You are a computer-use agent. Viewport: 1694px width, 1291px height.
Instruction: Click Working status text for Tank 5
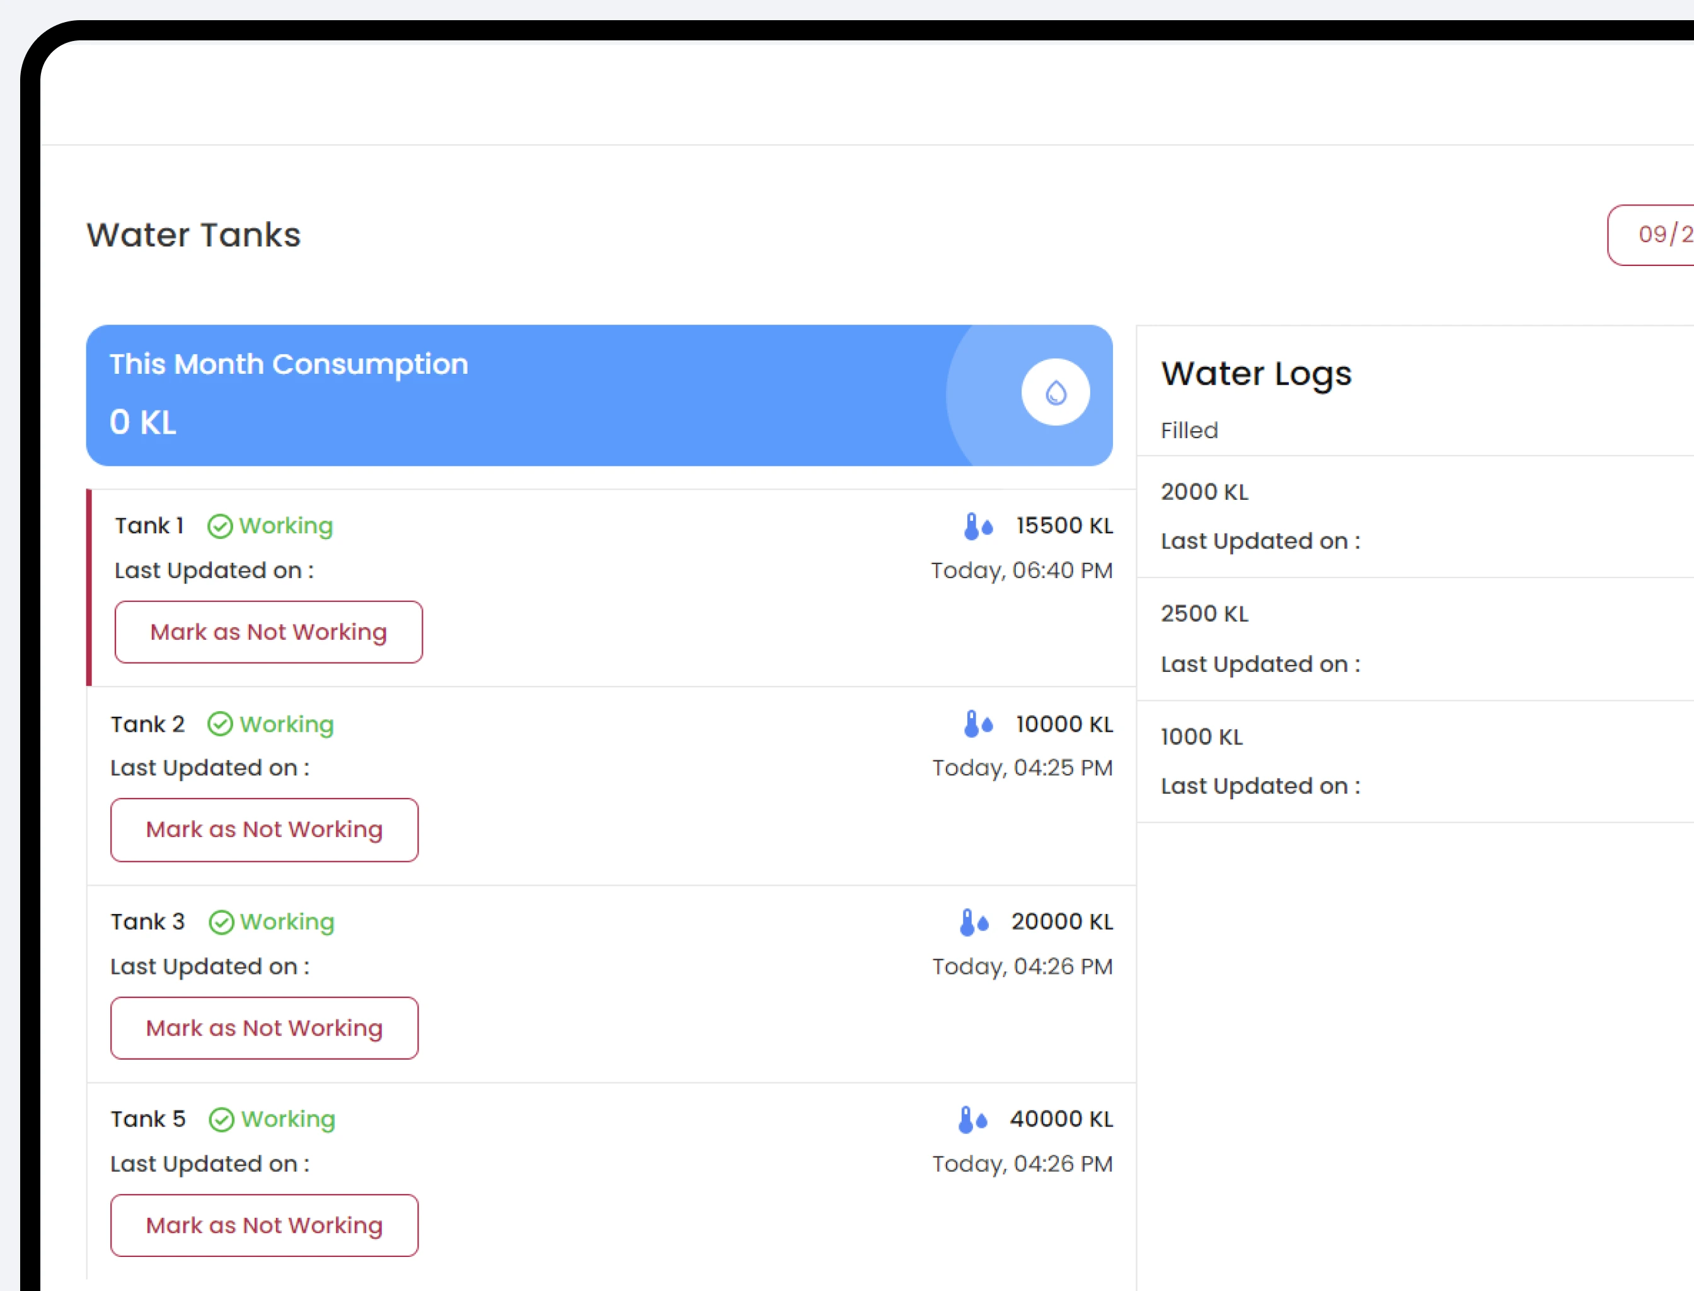288,1120
